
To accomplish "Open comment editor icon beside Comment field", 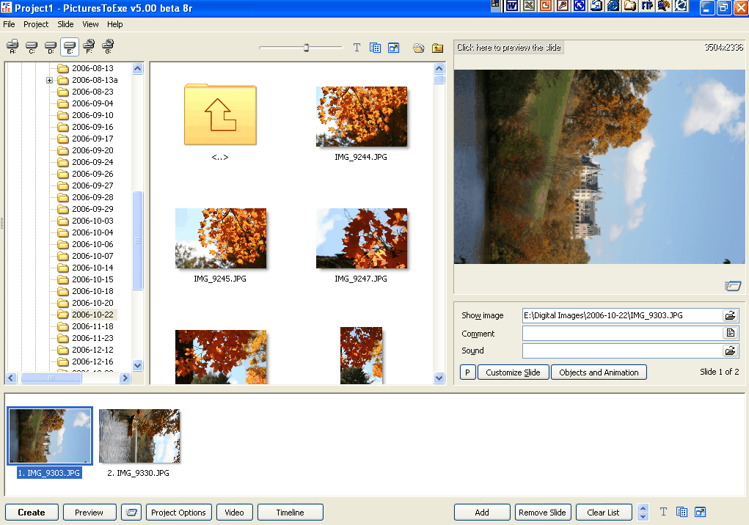I will click(x=730, y=333).
